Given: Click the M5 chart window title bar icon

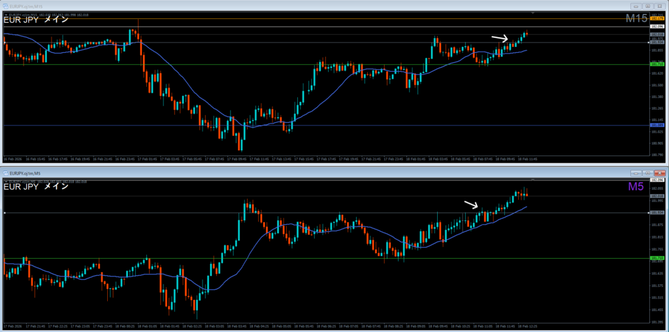Looking at the screenshot, I should tap(7, 173).
